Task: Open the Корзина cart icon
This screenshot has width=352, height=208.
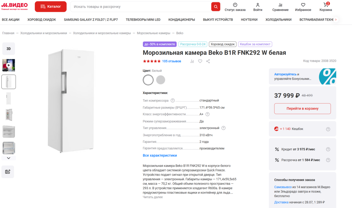Action: point(326,5)
